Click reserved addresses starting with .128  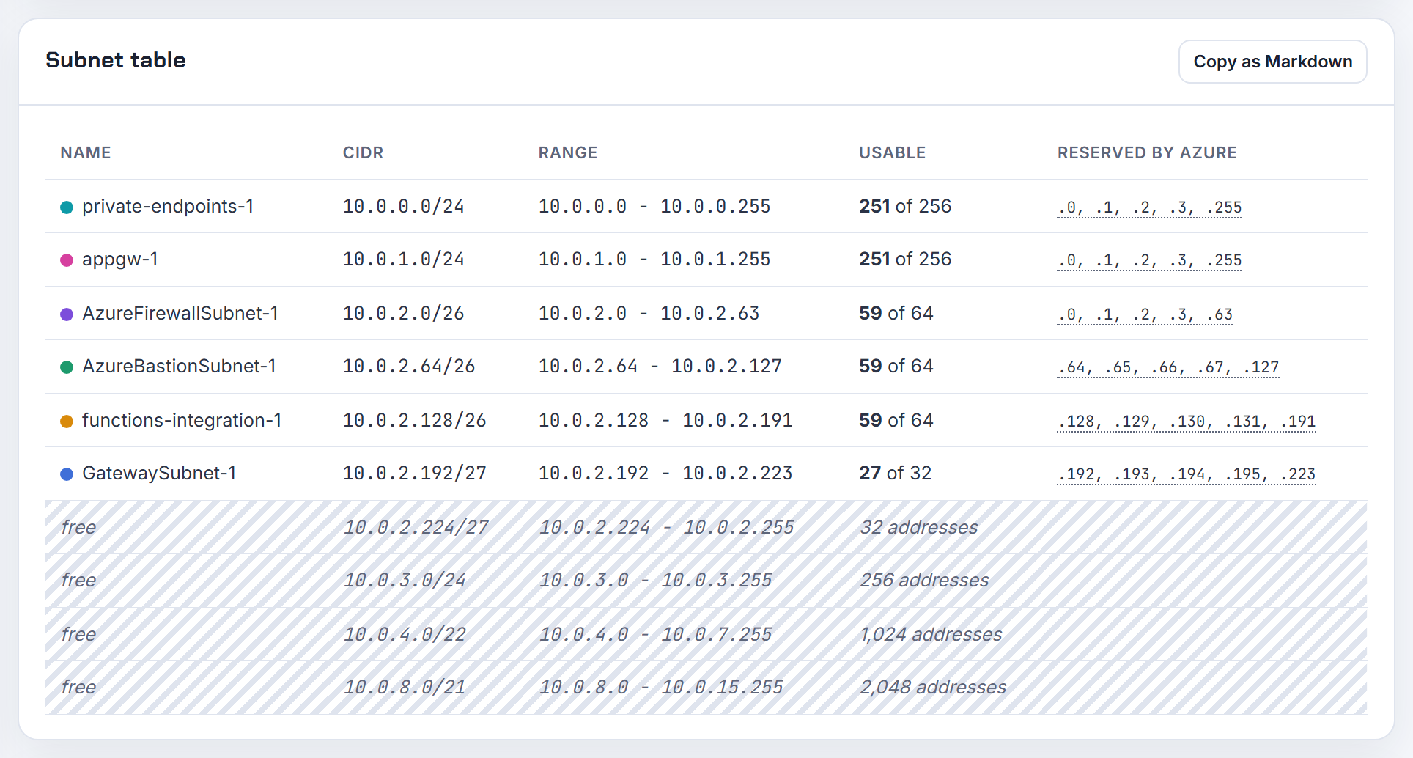pyautogui.click(x=1187, y=422)
